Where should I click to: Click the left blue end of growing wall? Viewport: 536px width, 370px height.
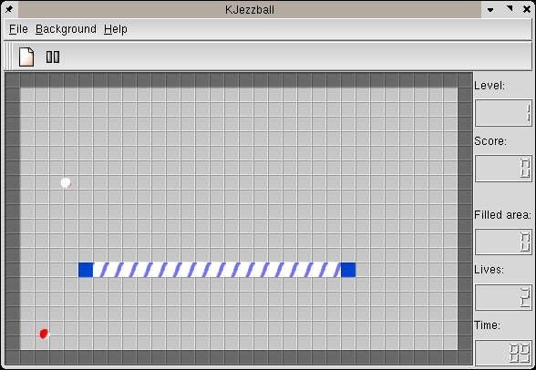86,270
